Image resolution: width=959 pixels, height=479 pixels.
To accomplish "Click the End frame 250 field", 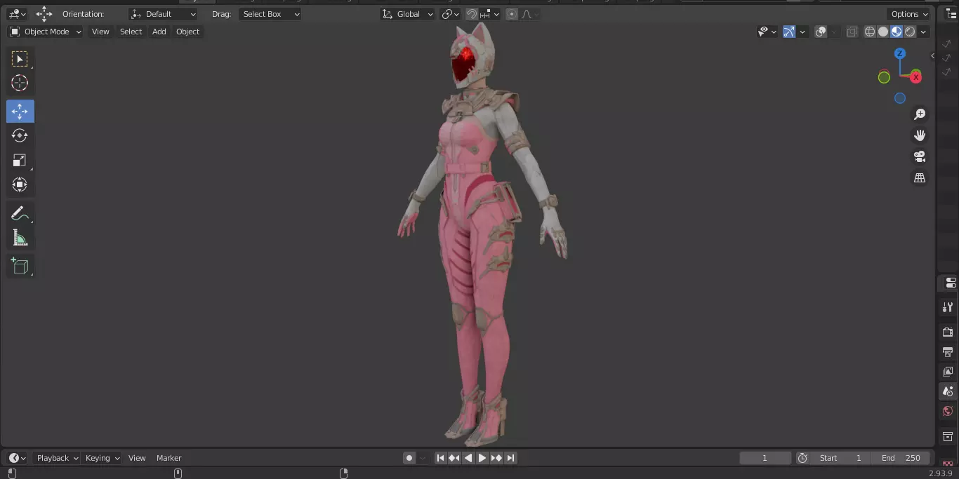I will [x=901, y=458].
